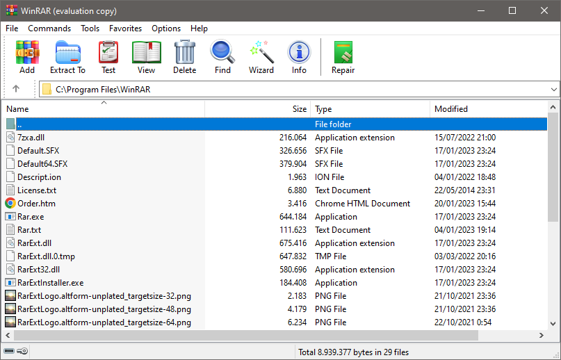Viewport: 561px width, 360px height.
Task: Open the File menu
Action: tap(12, 28)
